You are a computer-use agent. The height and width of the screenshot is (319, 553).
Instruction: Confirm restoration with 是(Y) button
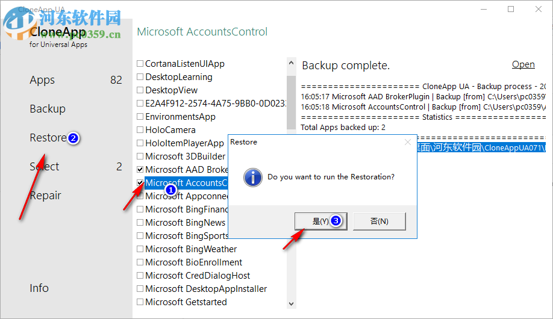(x=320, y=221)
